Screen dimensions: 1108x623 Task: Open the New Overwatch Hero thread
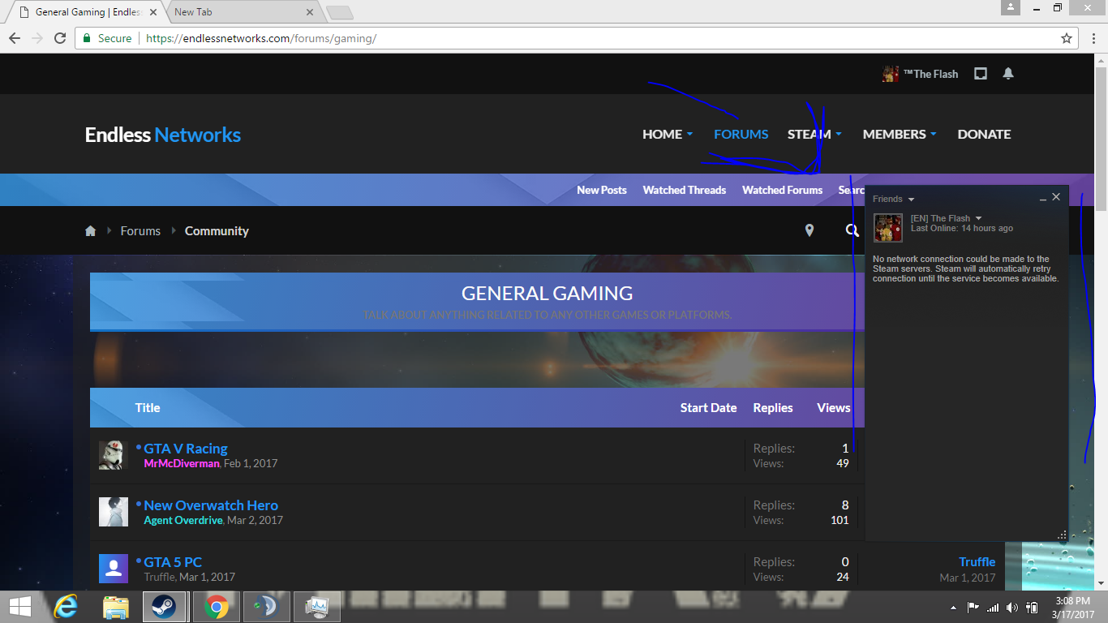[211, 505]
